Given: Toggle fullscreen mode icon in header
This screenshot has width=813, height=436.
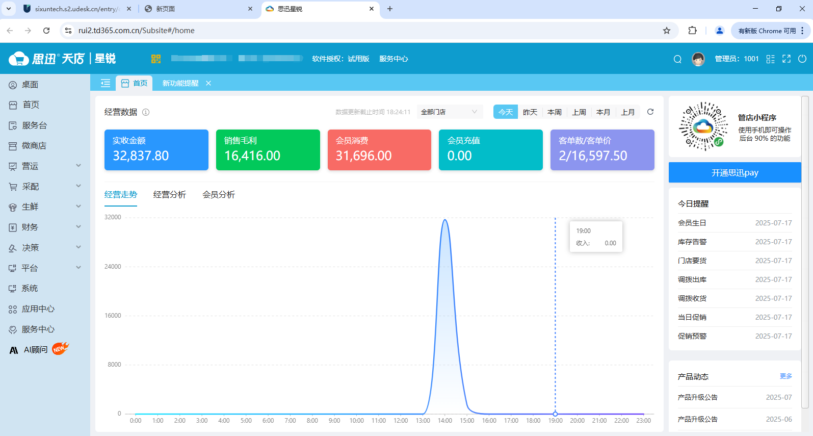Looking at the screenshot, I should click(x=786, y=59).
